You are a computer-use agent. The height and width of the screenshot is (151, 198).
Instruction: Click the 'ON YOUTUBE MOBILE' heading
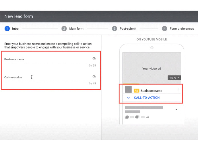pyautogui.click(x=152, y=39)
